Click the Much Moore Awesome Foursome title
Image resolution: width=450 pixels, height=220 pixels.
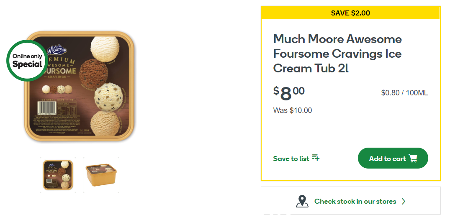337,54
